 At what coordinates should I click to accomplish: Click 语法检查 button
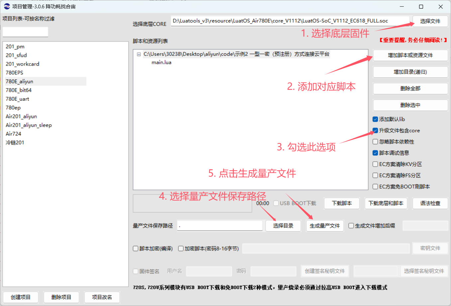click(430, 203)
